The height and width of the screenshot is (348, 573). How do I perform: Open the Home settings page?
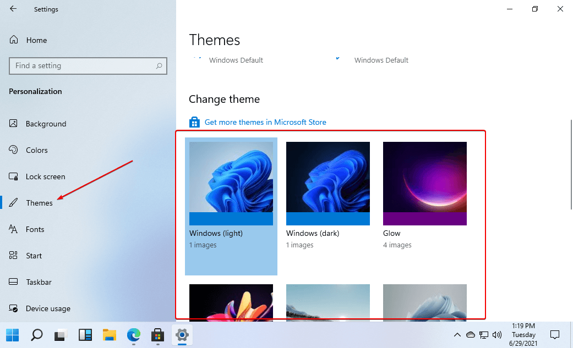(x=36, y=40)
